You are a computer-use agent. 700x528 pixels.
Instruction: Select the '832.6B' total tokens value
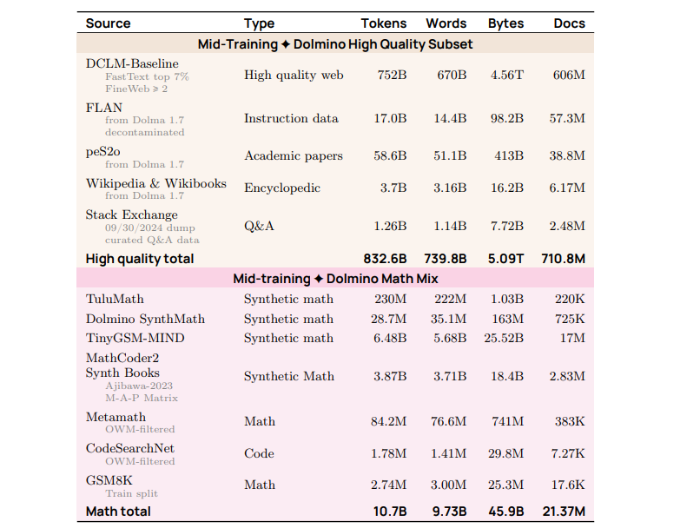tap(385, 259)
